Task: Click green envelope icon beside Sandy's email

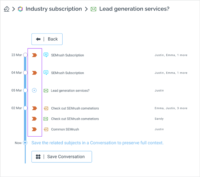Action: point(46,119)
